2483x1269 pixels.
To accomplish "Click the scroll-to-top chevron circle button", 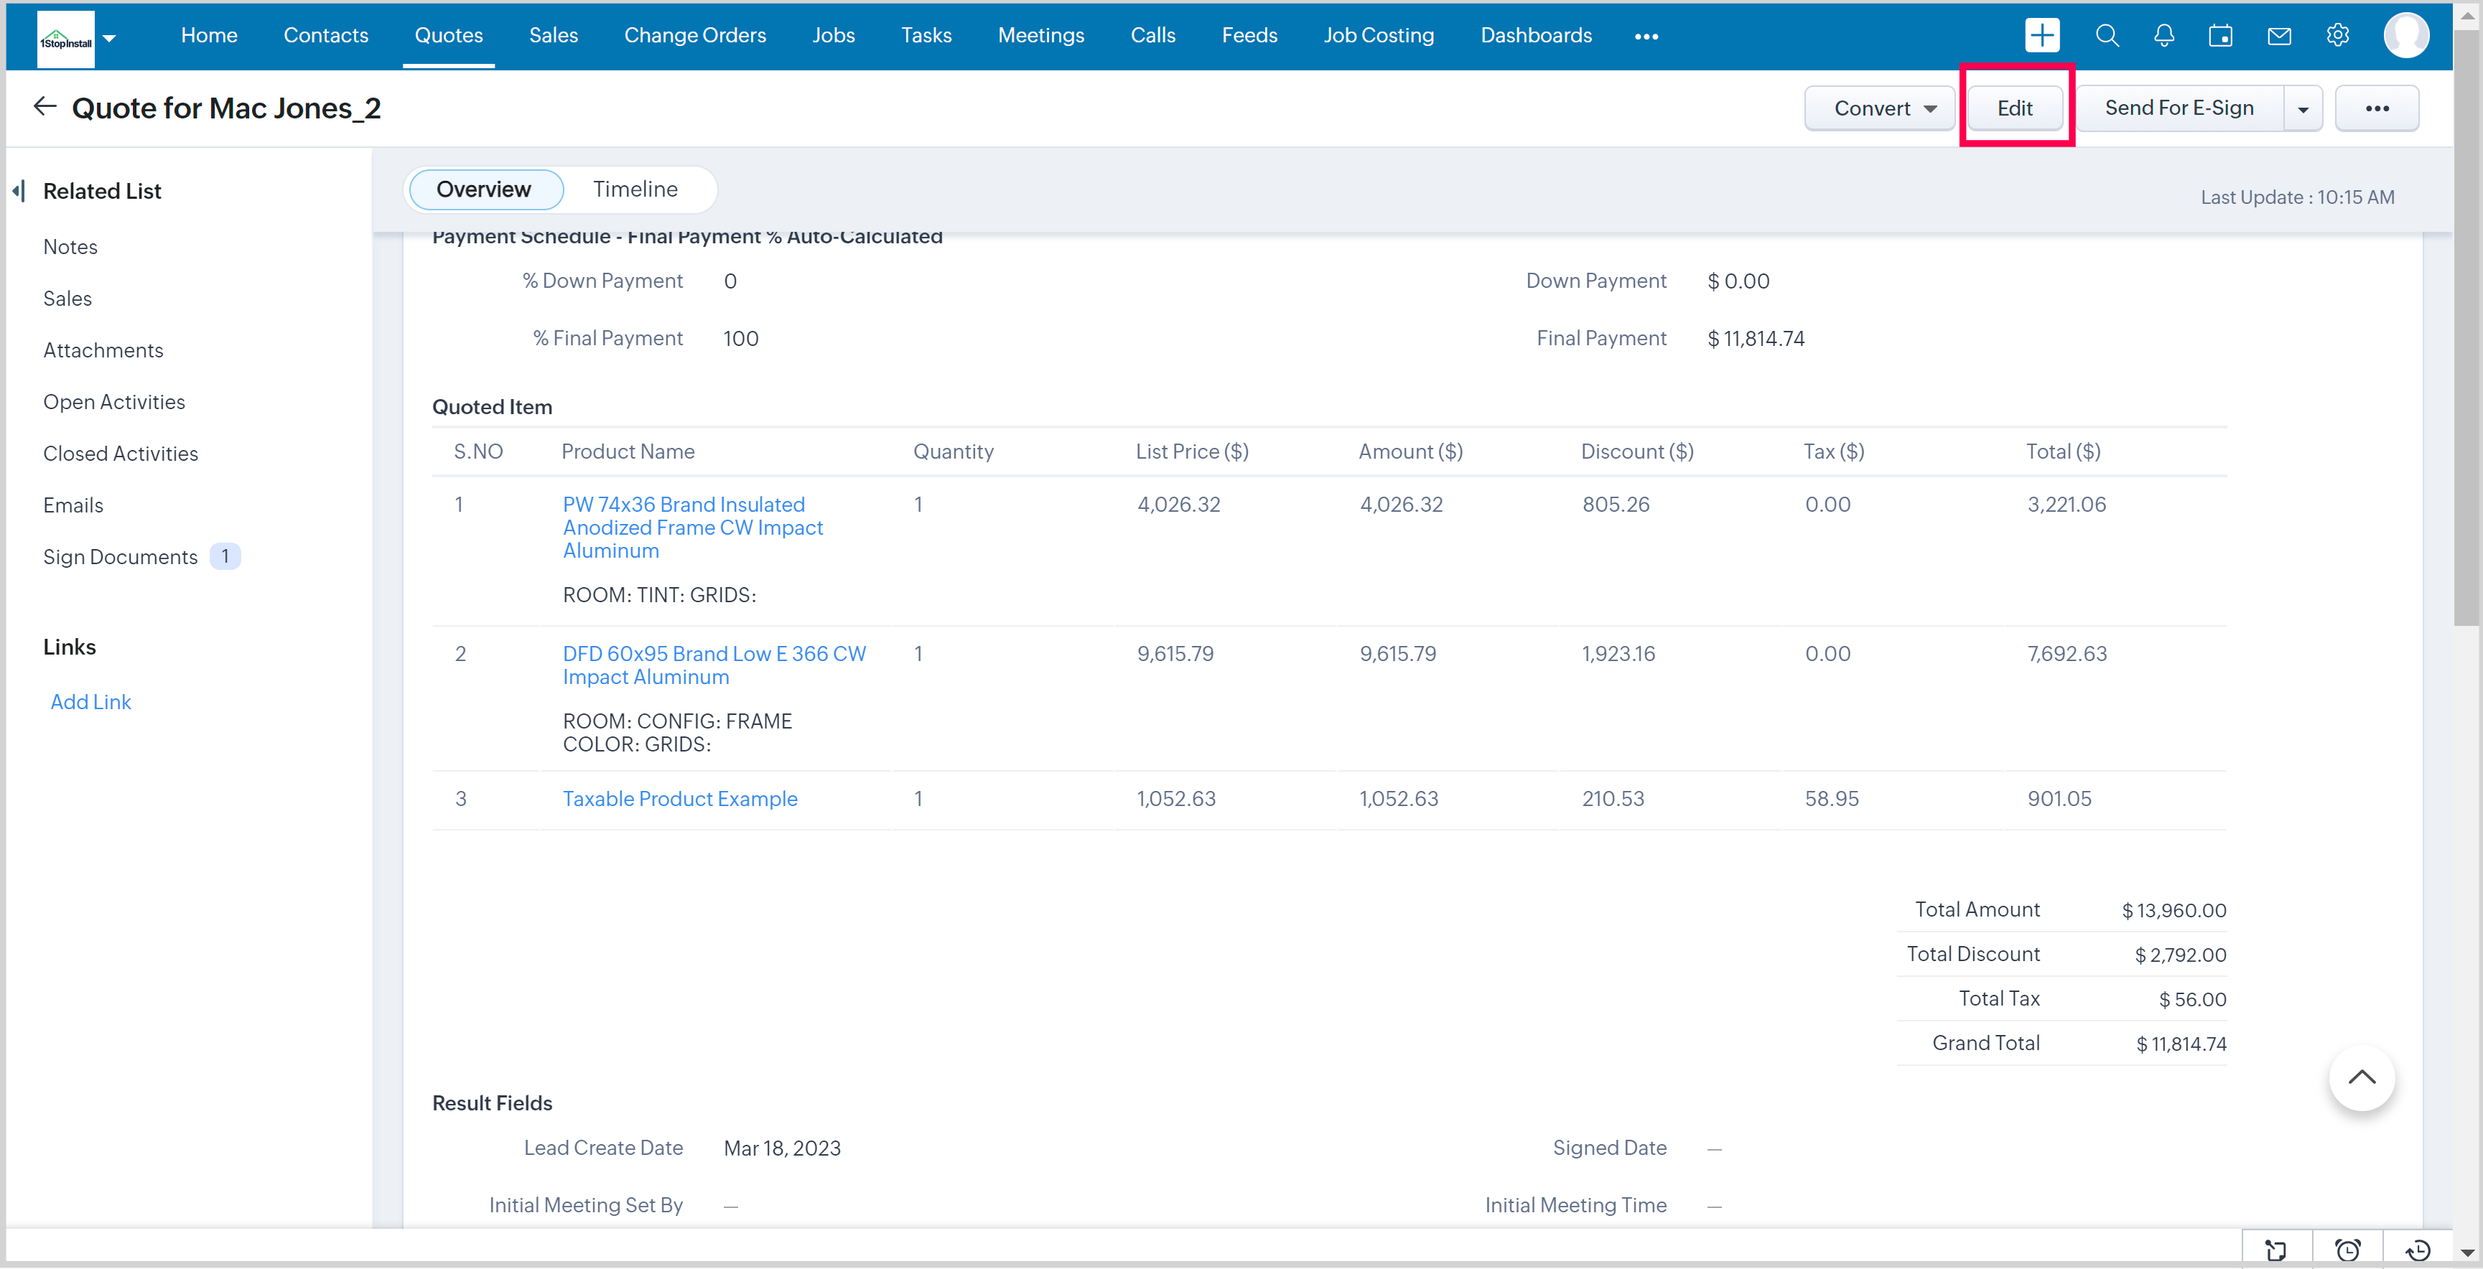I will [x=2361, y=1078].
